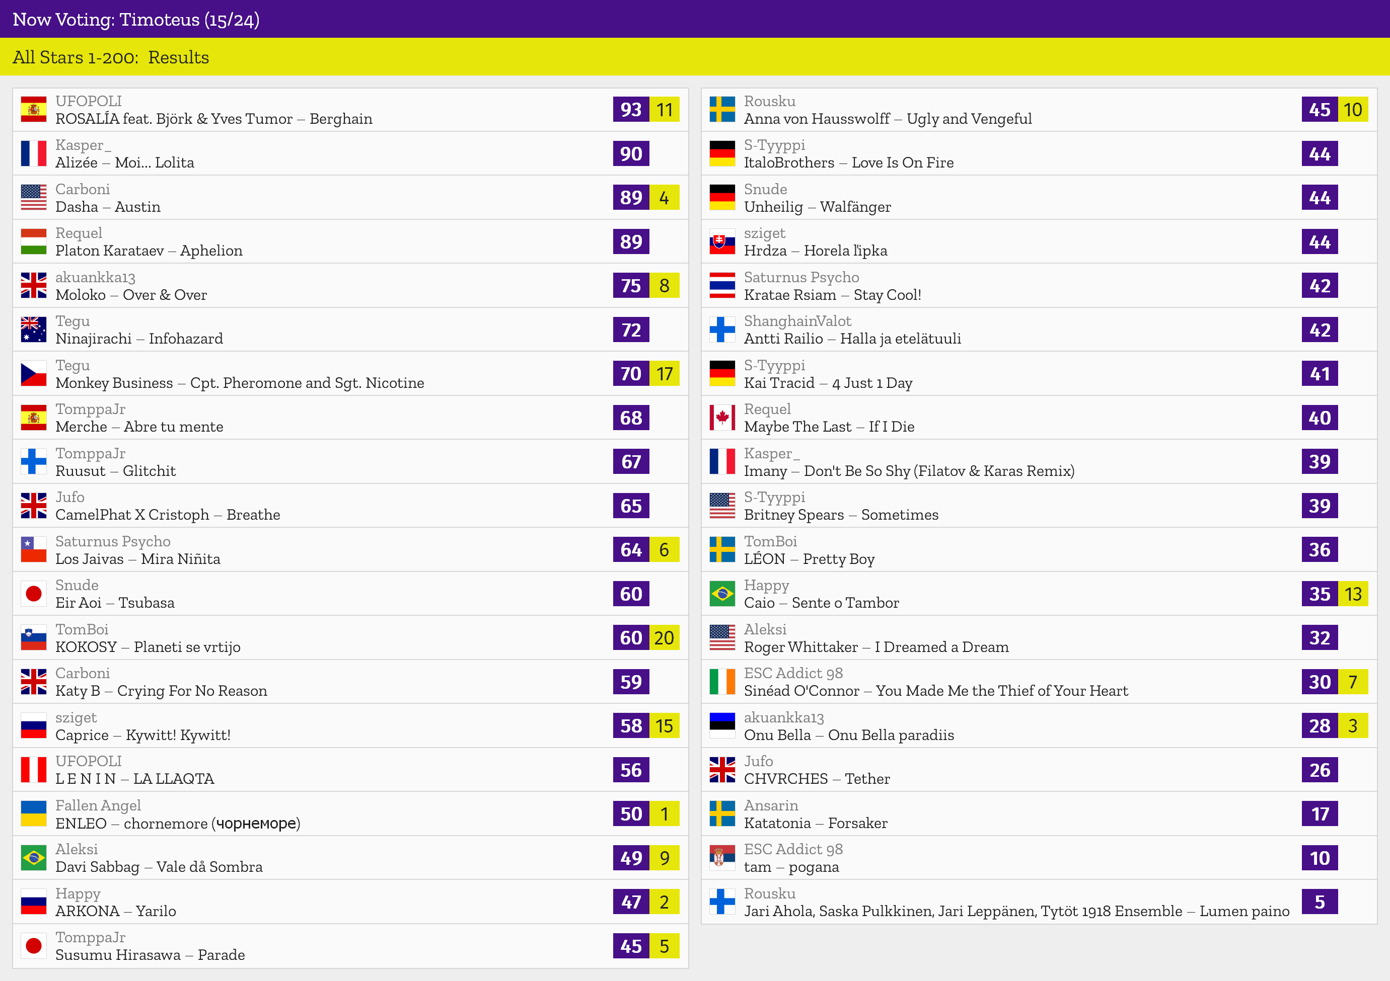
Task: Select the title 'LÉON – Pretty Boy'
Action: click(810, 559)
